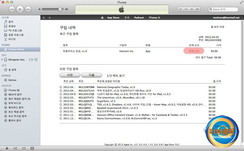Select iTunes Store in the sidebar
The width and height of the screenshot is (244, 151).
tap(20, 50)
